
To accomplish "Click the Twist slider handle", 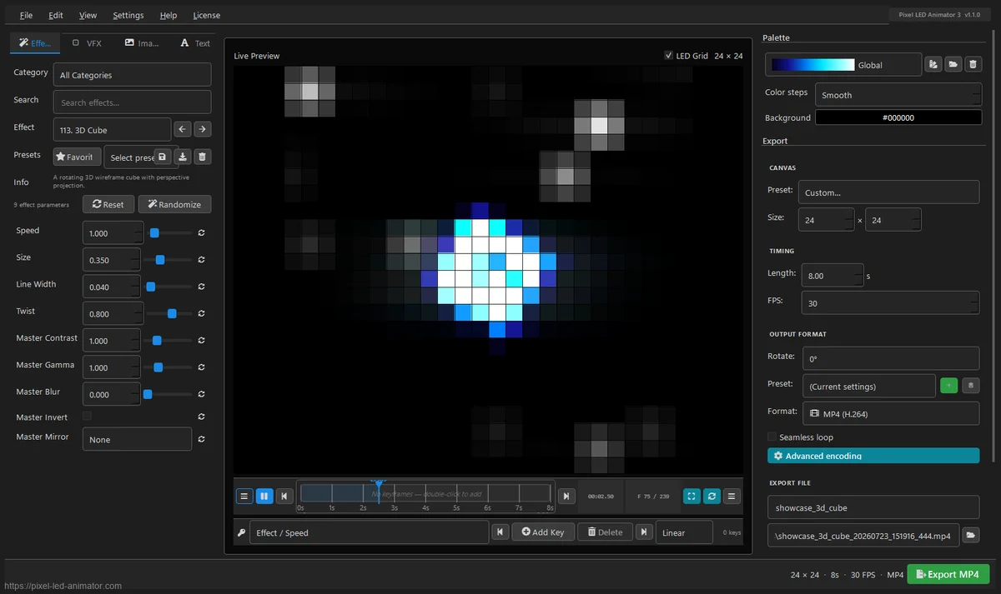I will 172,313.
